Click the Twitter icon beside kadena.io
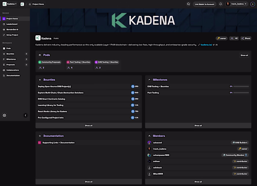 click(x=214, y=45)
